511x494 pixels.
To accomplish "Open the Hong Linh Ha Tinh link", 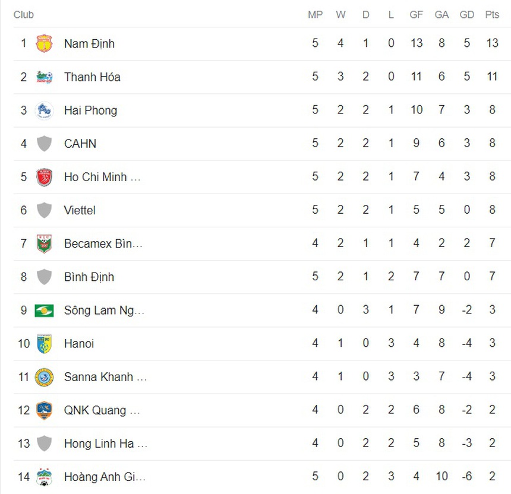I will (105, 444).
